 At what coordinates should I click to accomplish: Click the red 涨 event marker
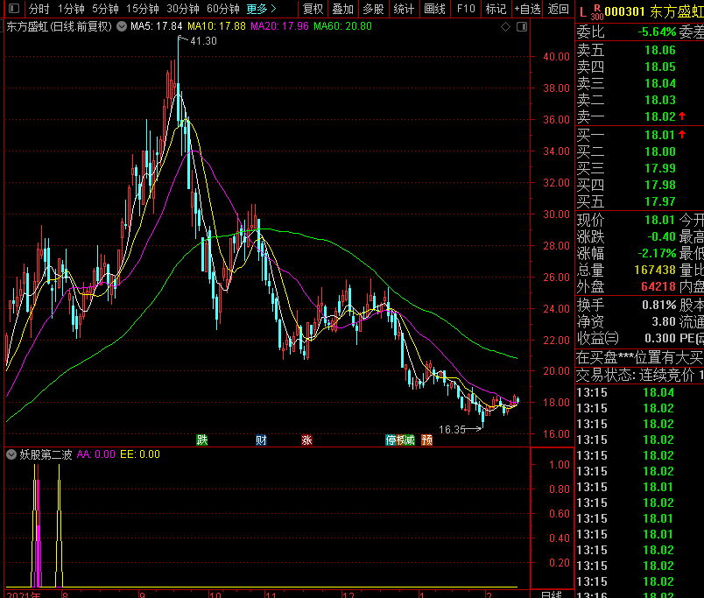(x=306, y=440)
